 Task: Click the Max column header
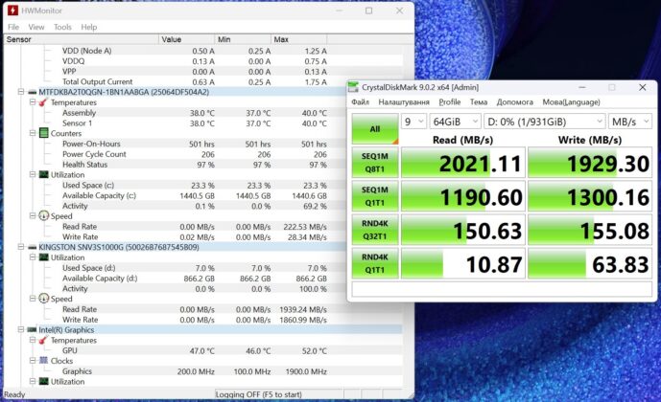298,39
